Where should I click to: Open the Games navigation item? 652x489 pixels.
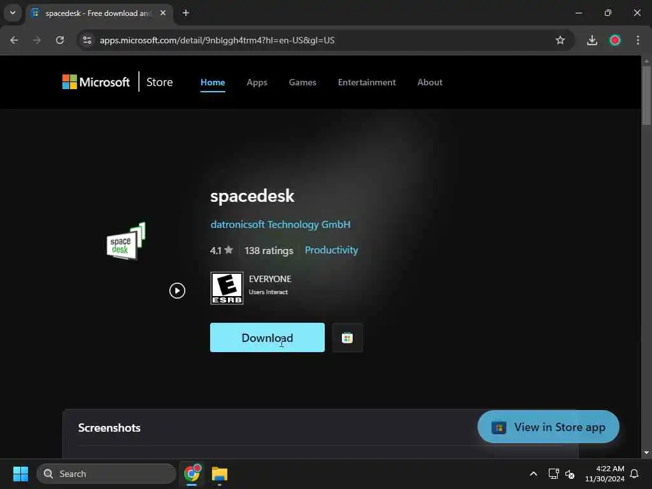click(302, 82)
